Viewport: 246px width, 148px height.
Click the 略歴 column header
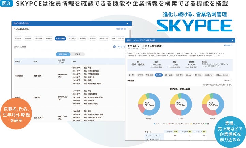pyautogui.click(x=74, y=62)
